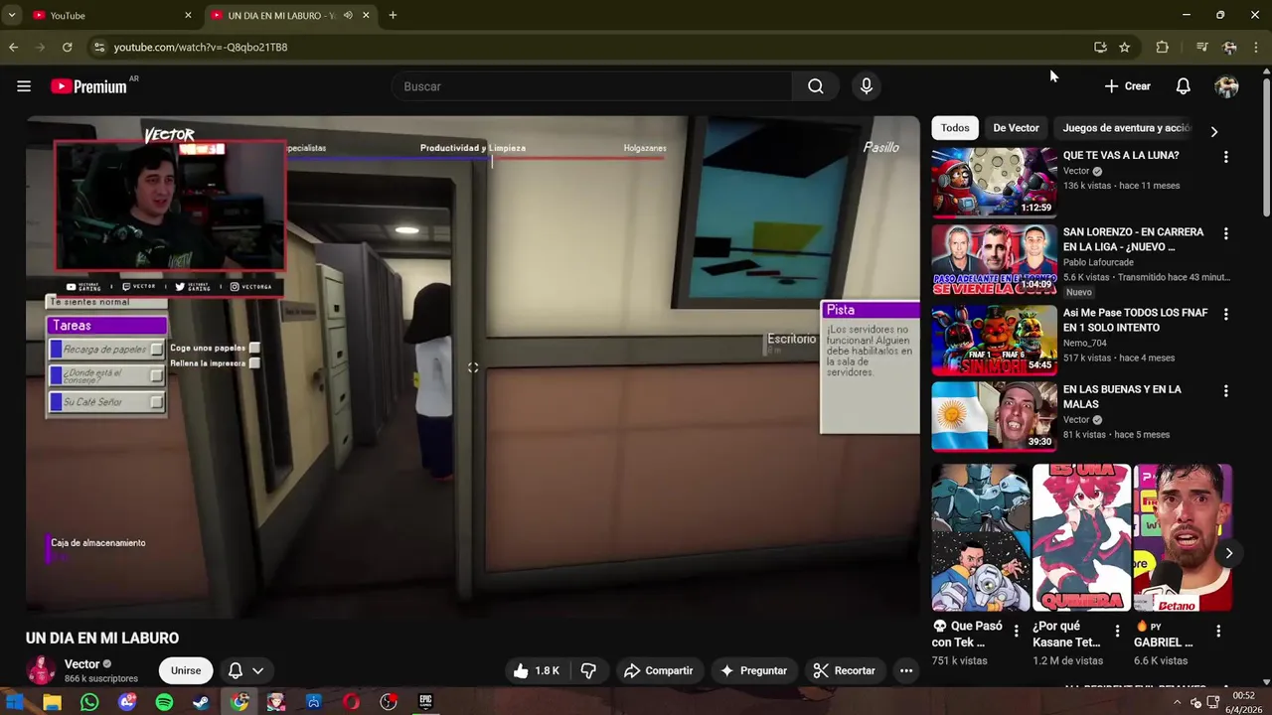Viewport: 1272px width, 715px height.
Task: Like the video with thumbs up
Action: [x=536, y=670]
